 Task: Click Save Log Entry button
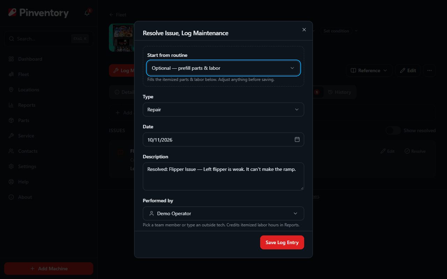click(x=282, y=242)
